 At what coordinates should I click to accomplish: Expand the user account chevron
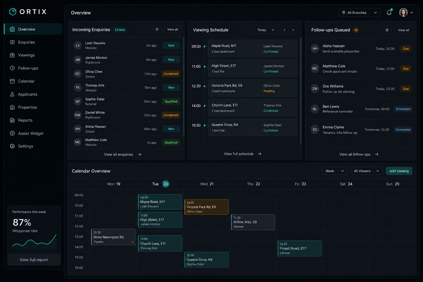pyautogui.click(x=411, y=13)
